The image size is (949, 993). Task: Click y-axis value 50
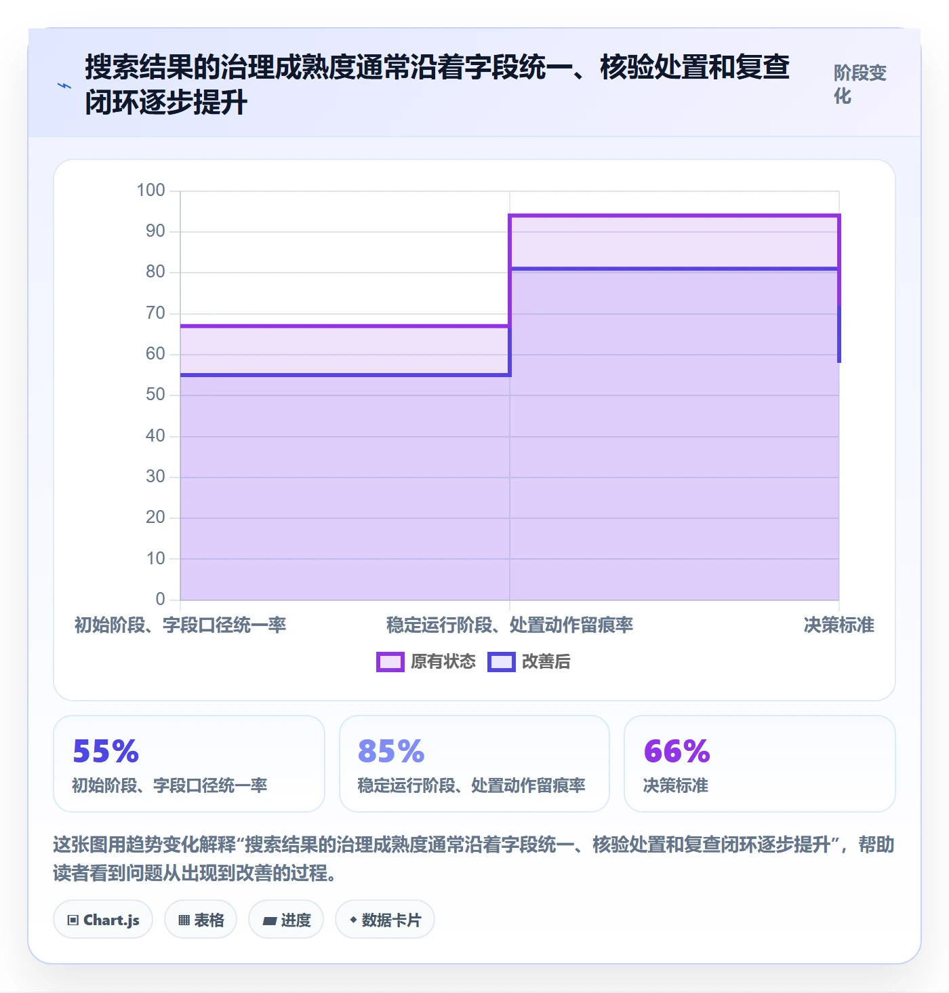(x=155, y=395)
